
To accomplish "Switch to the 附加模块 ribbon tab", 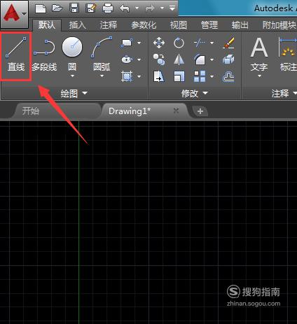I will tap(279, 25).
